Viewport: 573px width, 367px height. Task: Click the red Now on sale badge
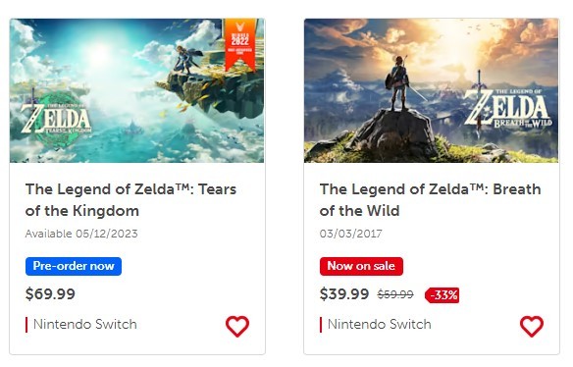coord(361,266)
